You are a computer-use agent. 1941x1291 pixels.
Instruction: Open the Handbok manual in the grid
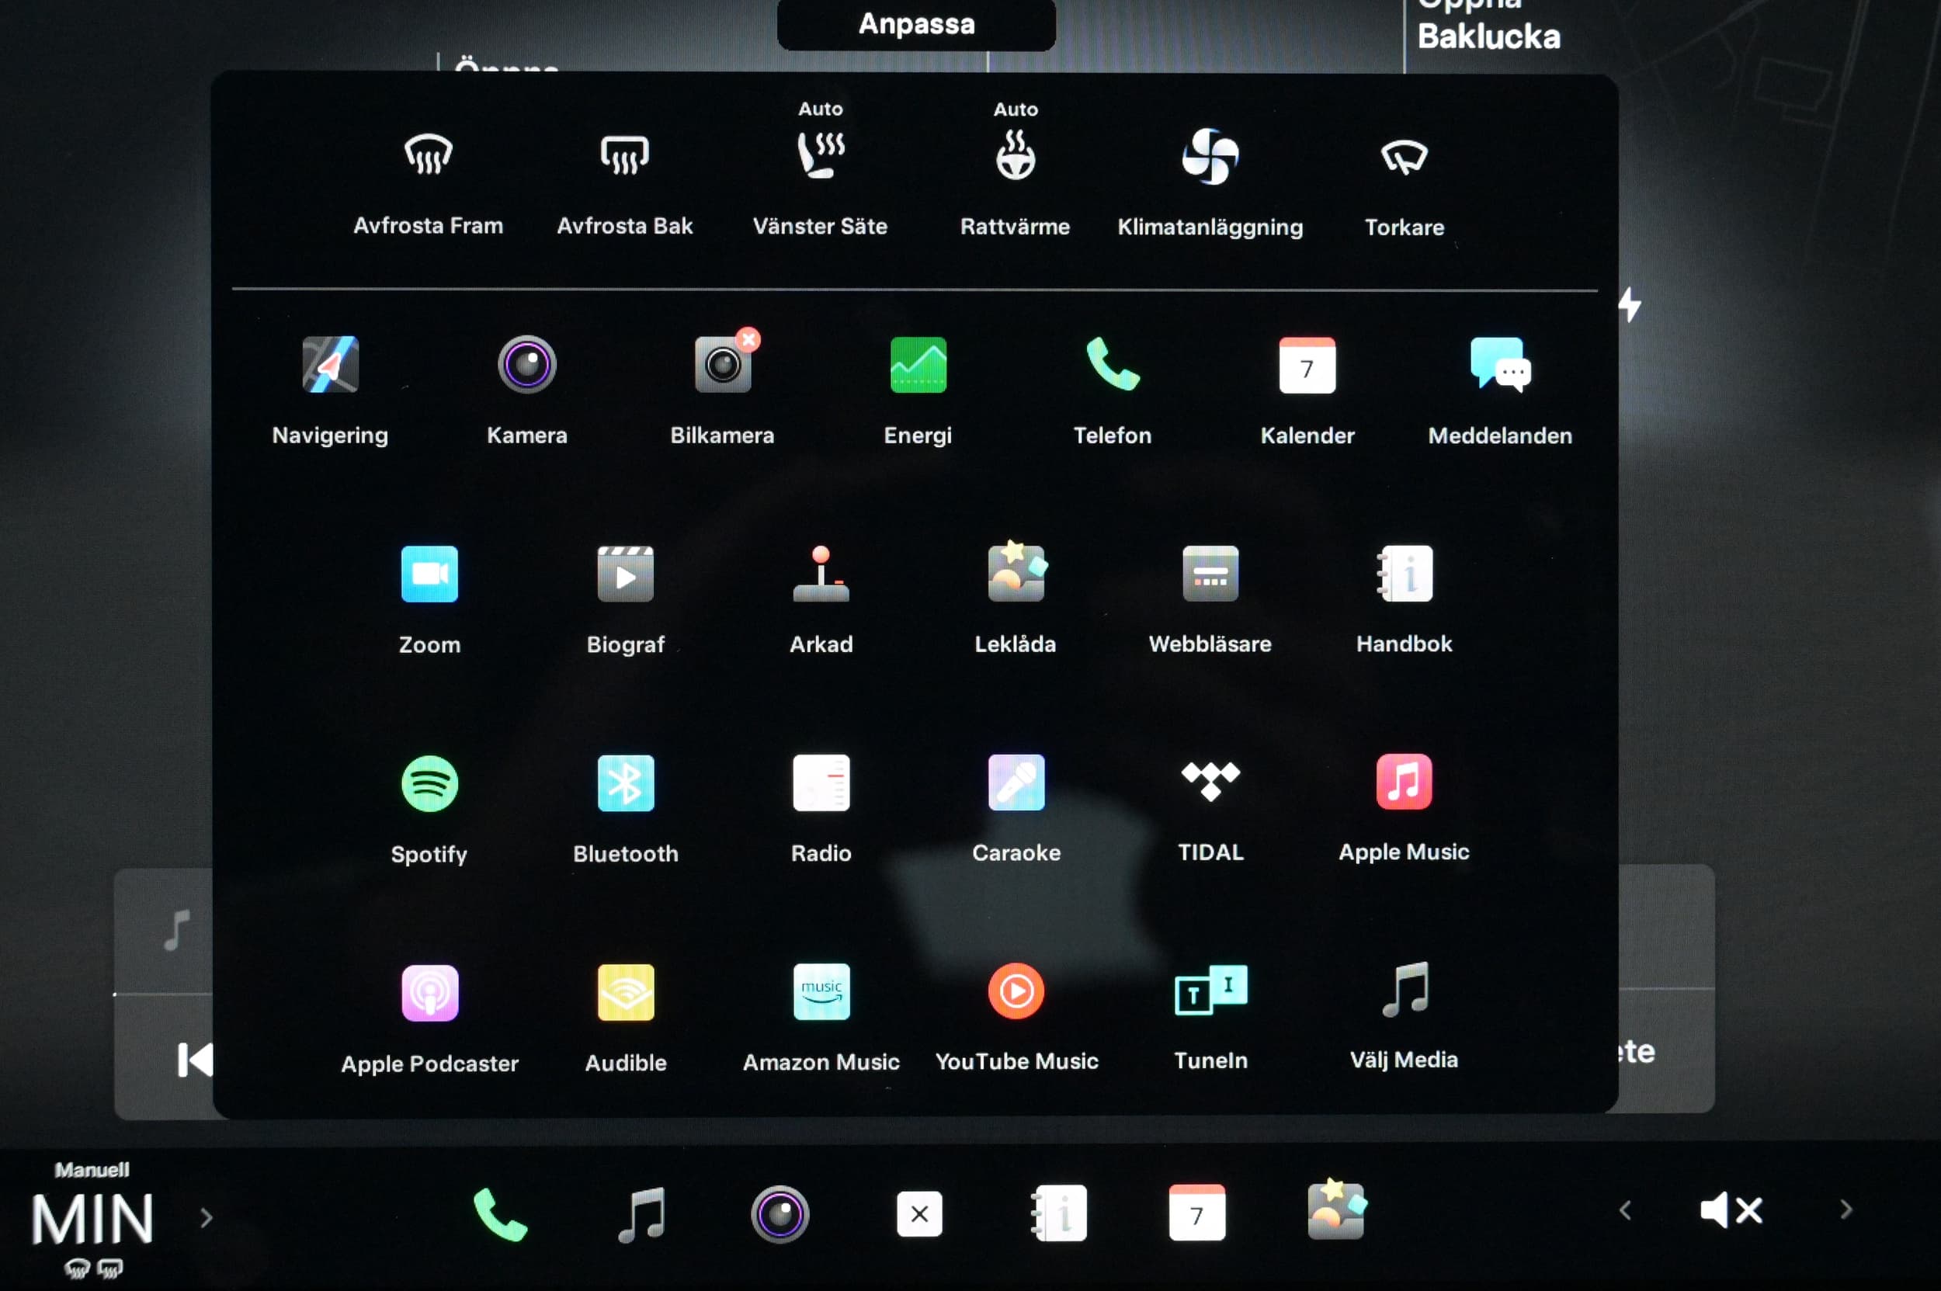1405,573
